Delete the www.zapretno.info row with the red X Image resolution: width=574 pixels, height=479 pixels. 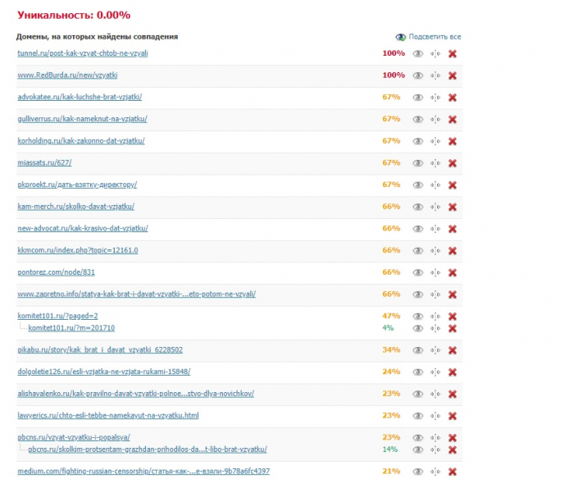(x=453, y=294)
